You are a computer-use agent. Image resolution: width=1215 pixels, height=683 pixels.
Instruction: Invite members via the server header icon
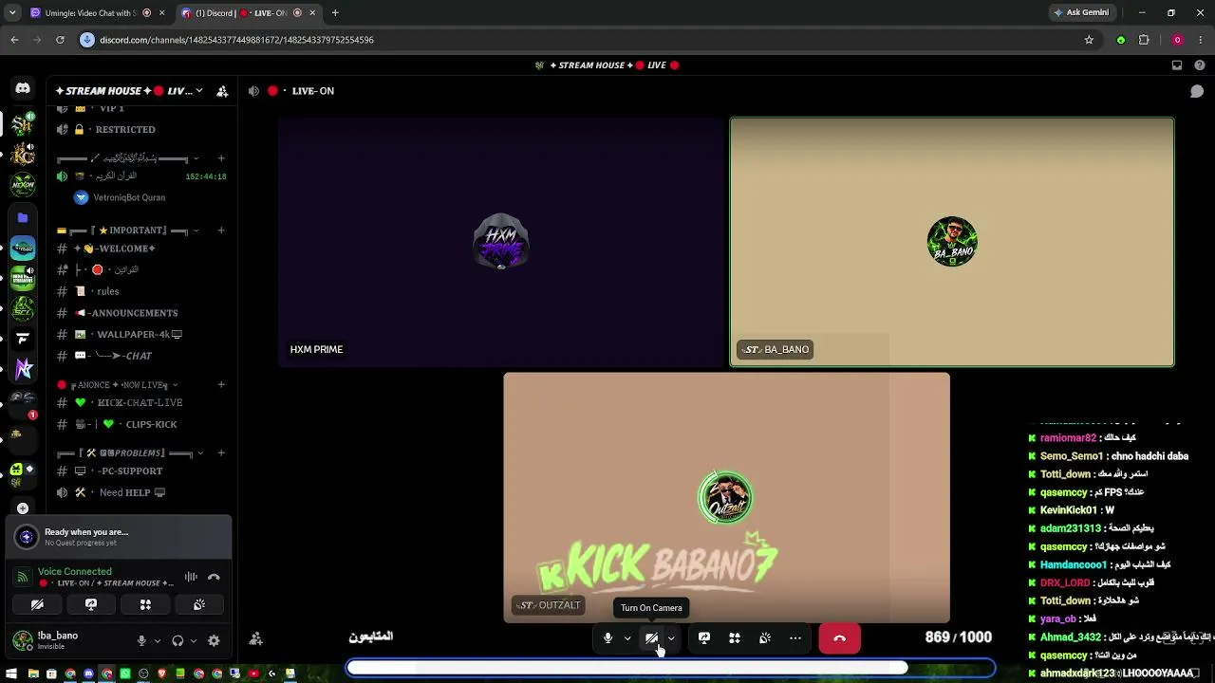click(x=222, y=91)
